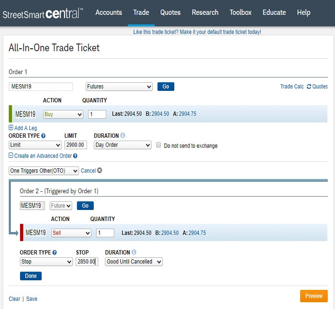Screen dimensions: 335x309
Task: Click the Order 2 Order Type help icon
Action: pyautogui.click(x=55, y=253)
